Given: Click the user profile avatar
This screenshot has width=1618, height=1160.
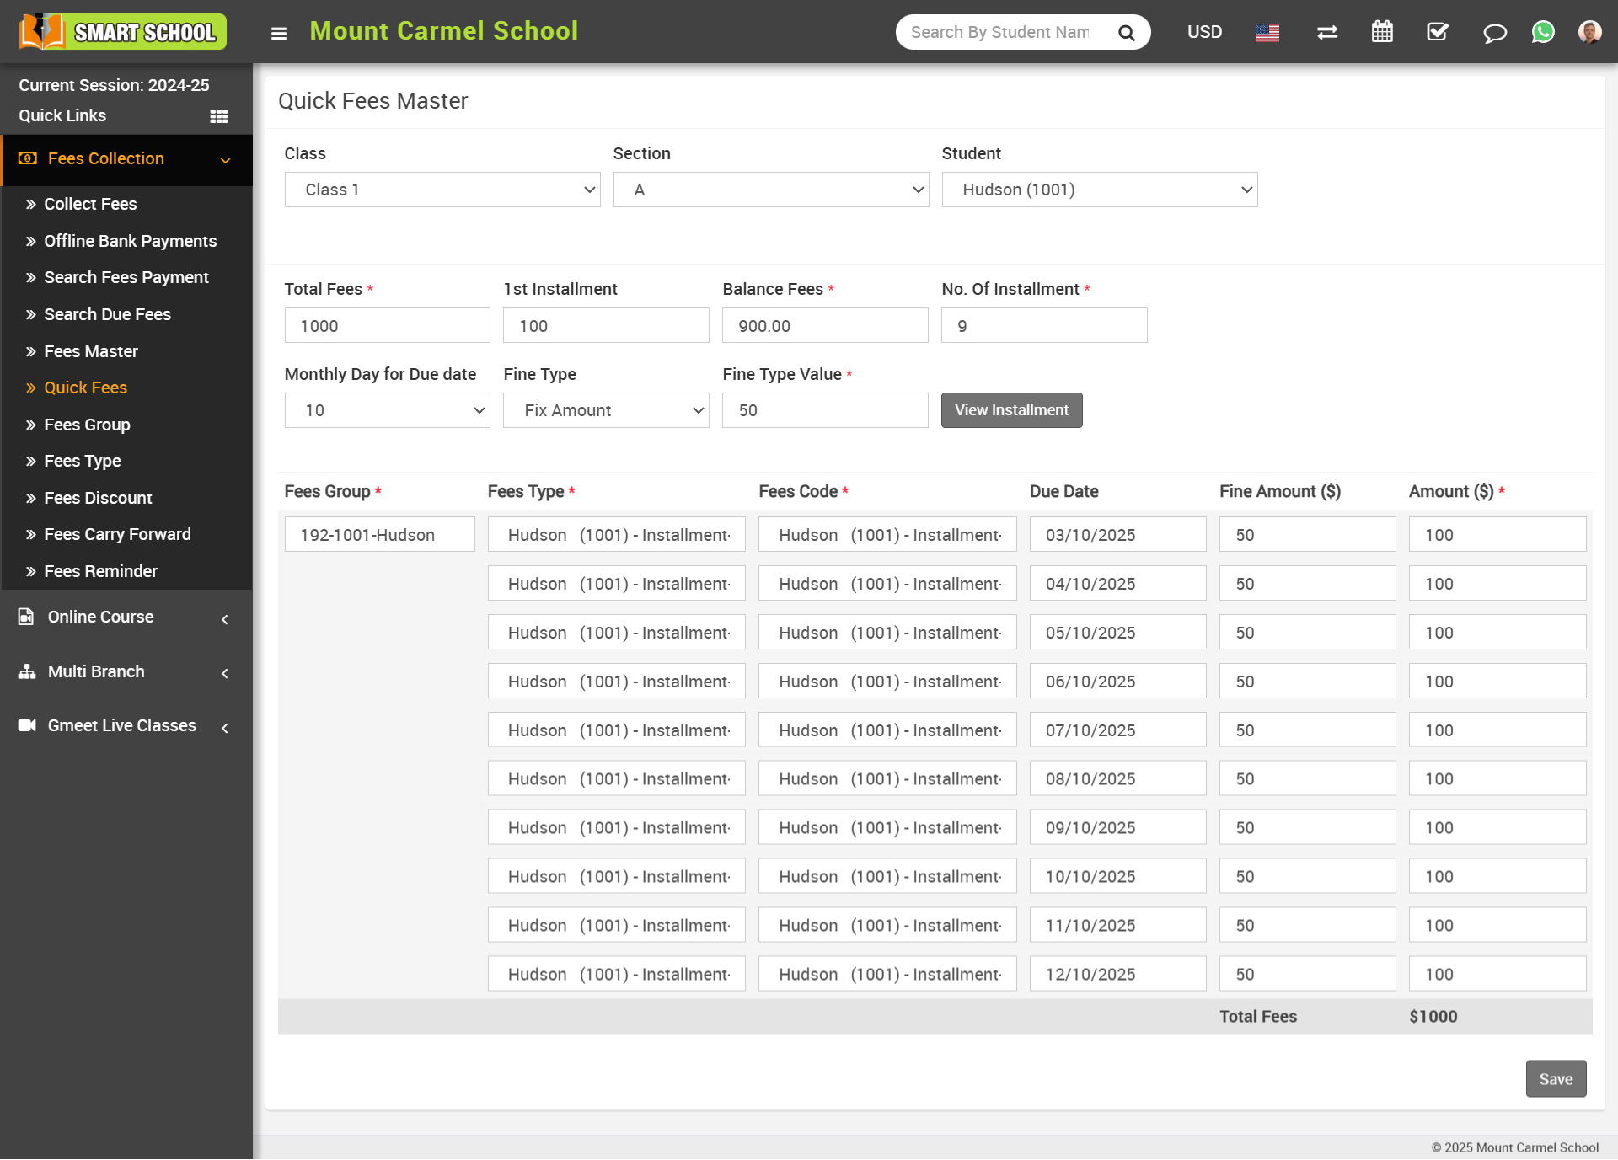Looking at the screenshot, I should [x=1589, y=33].
